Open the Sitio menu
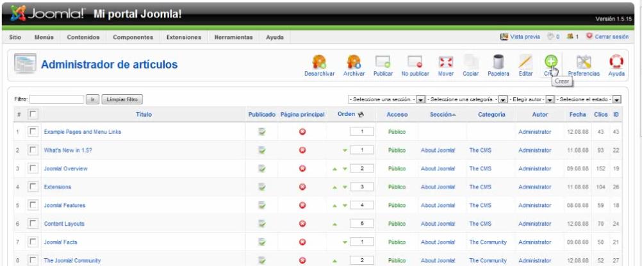The height and width of the screenshot is (266, 642). click(x=15, y=37)
